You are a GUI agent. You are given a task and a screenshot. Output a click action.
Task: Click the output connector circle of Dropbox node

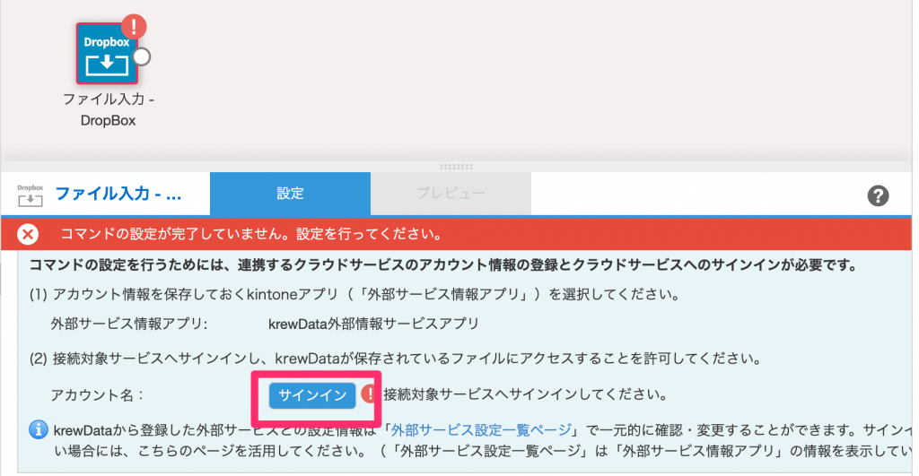[x=141, y=56]
